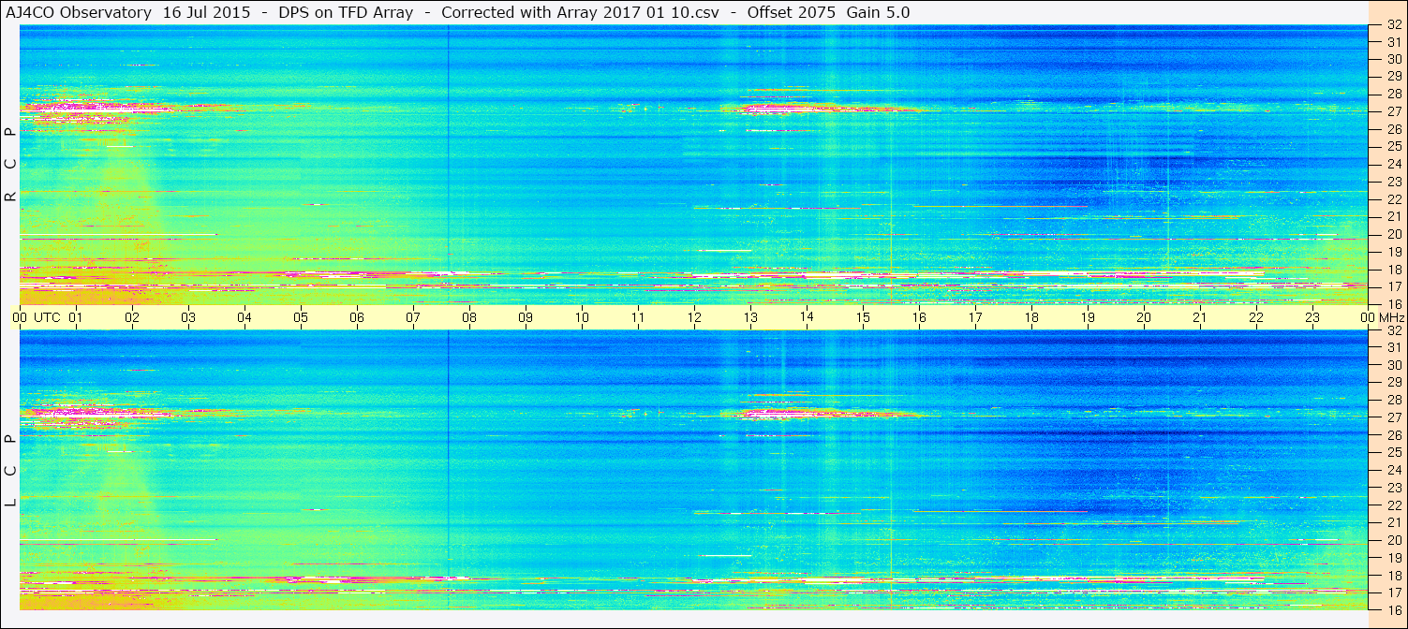Select the 05 hour marker
This screenshot has width=1408, height=629.
(x=301, y=318)
